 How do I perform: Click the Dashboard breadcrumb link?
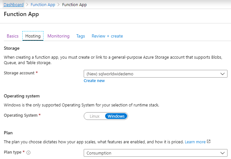[x=13, y=4]
